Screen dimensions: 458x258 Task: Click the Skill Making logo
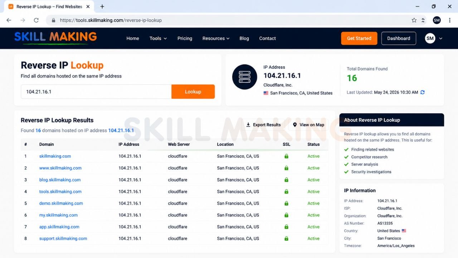pos(55,38)
